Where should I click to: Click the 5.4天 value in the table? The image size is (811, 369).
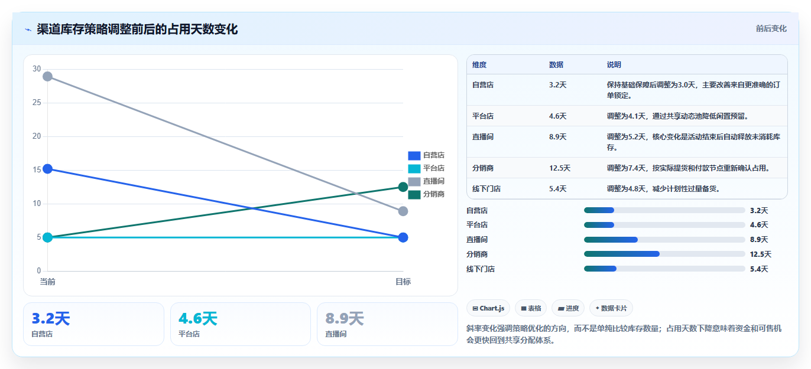(x=558, y=189)
